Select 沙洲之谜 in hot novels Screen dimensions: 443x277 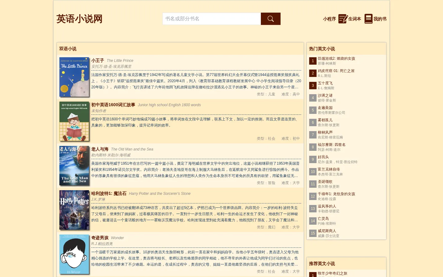(325, 95)
